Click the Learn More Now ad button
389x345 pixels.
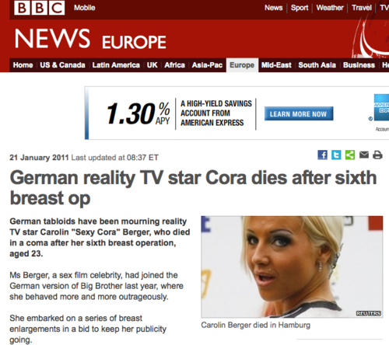click(x=299, y=113)
